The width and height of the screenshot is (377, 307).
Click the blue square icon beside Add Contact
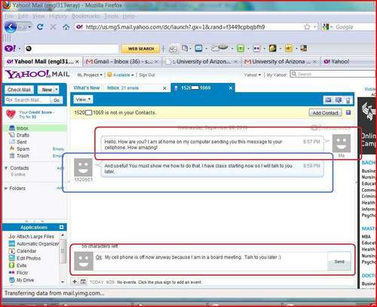pos(348,112)
